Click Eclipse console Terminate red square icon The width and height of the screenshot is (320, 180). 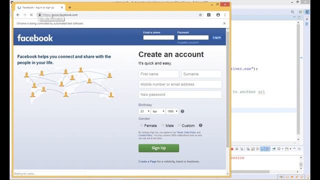click(232, 149)
